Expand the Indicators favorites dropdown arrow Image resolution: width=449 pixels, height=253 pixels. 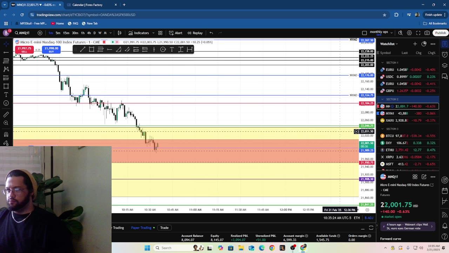tap(153, 33)
